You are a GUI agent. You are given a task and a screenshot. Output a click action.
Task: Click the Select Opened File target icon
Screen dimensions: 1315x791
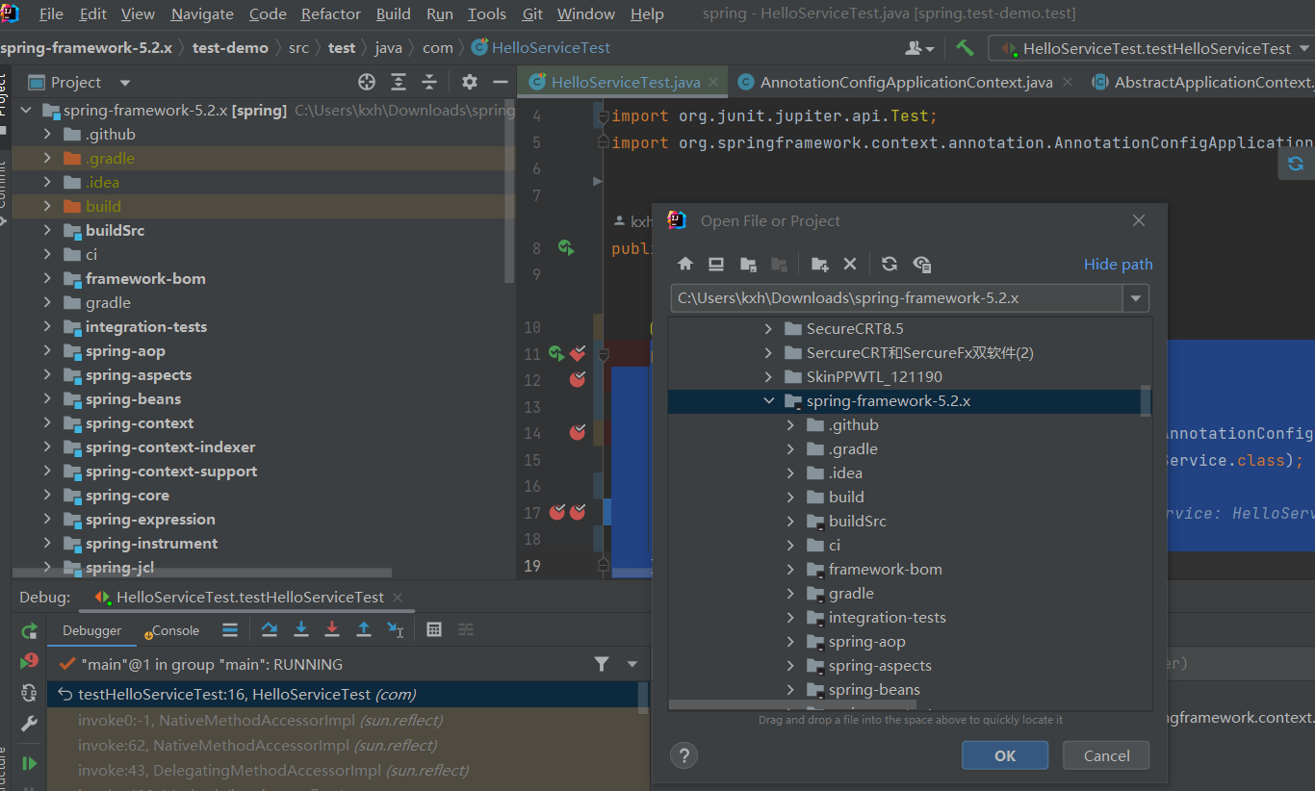pyautogui.click(x=367, y=82)
